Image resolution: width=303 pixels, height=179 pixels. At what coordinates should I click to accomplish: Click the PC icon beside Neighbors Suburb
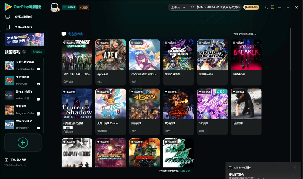point(38,114)
